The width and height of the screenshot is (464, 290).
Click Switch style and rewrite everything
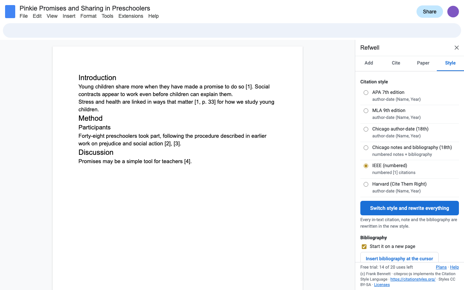(410, 208)
